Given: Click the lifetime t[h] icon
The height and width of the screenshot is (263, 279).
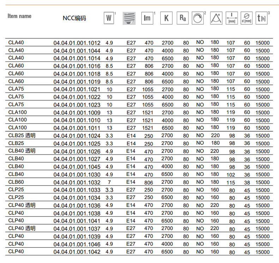Looking at the screenshot, I should pyautogui.click(x=262, y=18).
